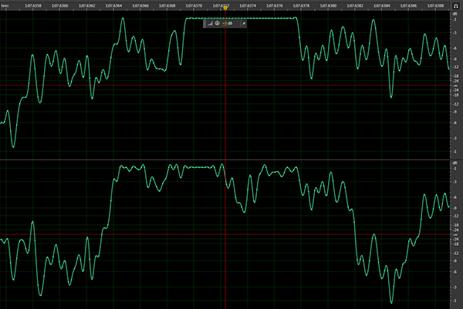The width and height of the screenshot is (463, 309).
Task: Click the hms time format label
Action: click(x=6, y=5)
